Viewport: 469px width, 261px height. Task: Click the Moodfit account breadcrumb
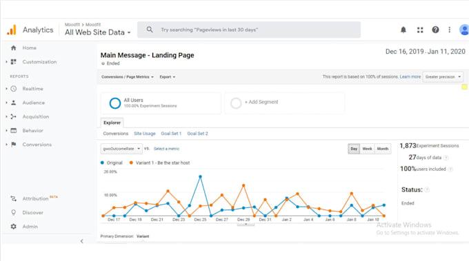(72, 25)
